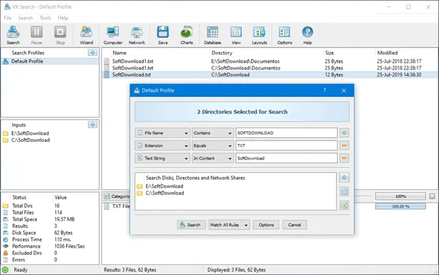
Task: Select C:\SoftDownload in dialog directory list
Action: (161, 193)
